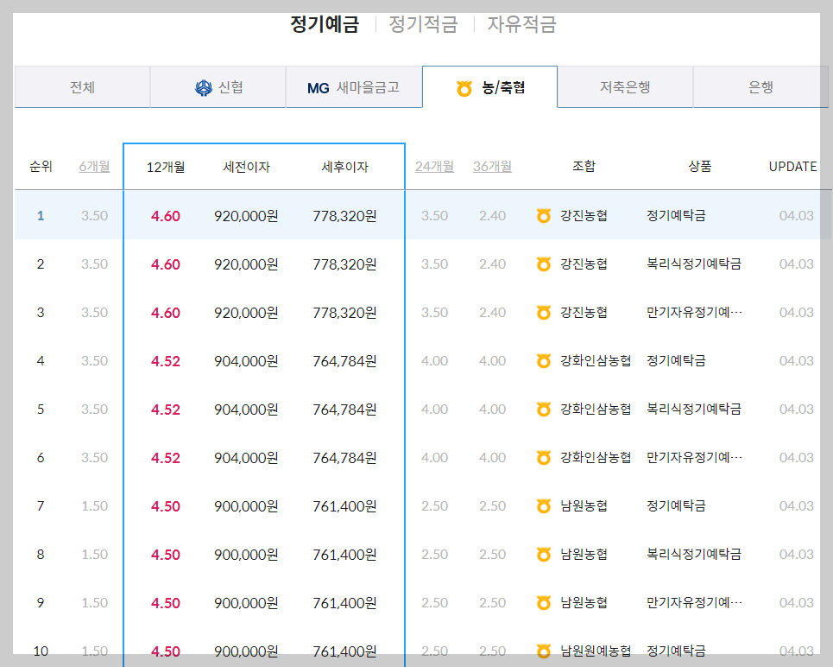Screen dimensions: 833x667
Task: Open 강화인삼농협 in rank 6 row
Action: (596, 457)
